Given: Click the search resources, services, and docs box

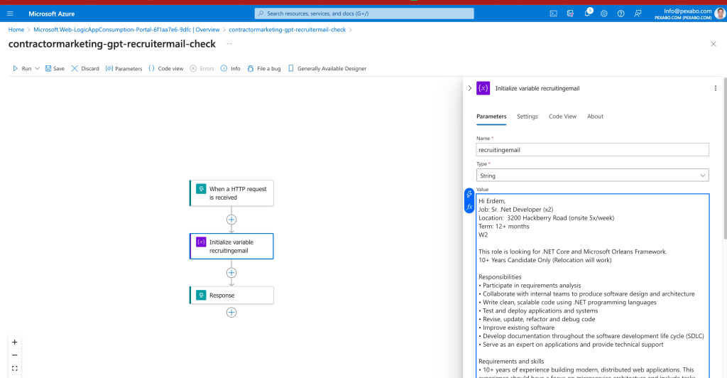Looking at the screenshot, I should (364, 13).
